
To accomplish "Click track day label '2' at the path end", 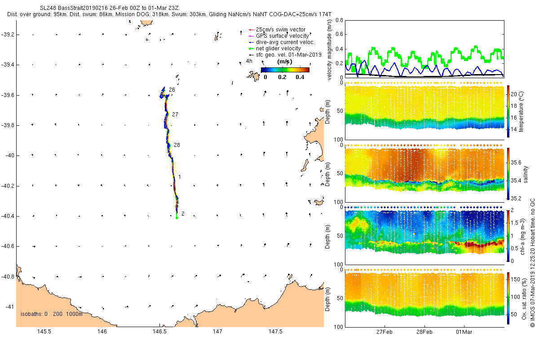I will (x=183, y=213).
